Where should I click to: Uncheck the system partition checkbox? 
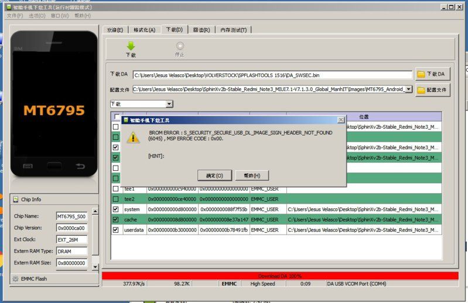pyautogui.click(x=116, y=209)
